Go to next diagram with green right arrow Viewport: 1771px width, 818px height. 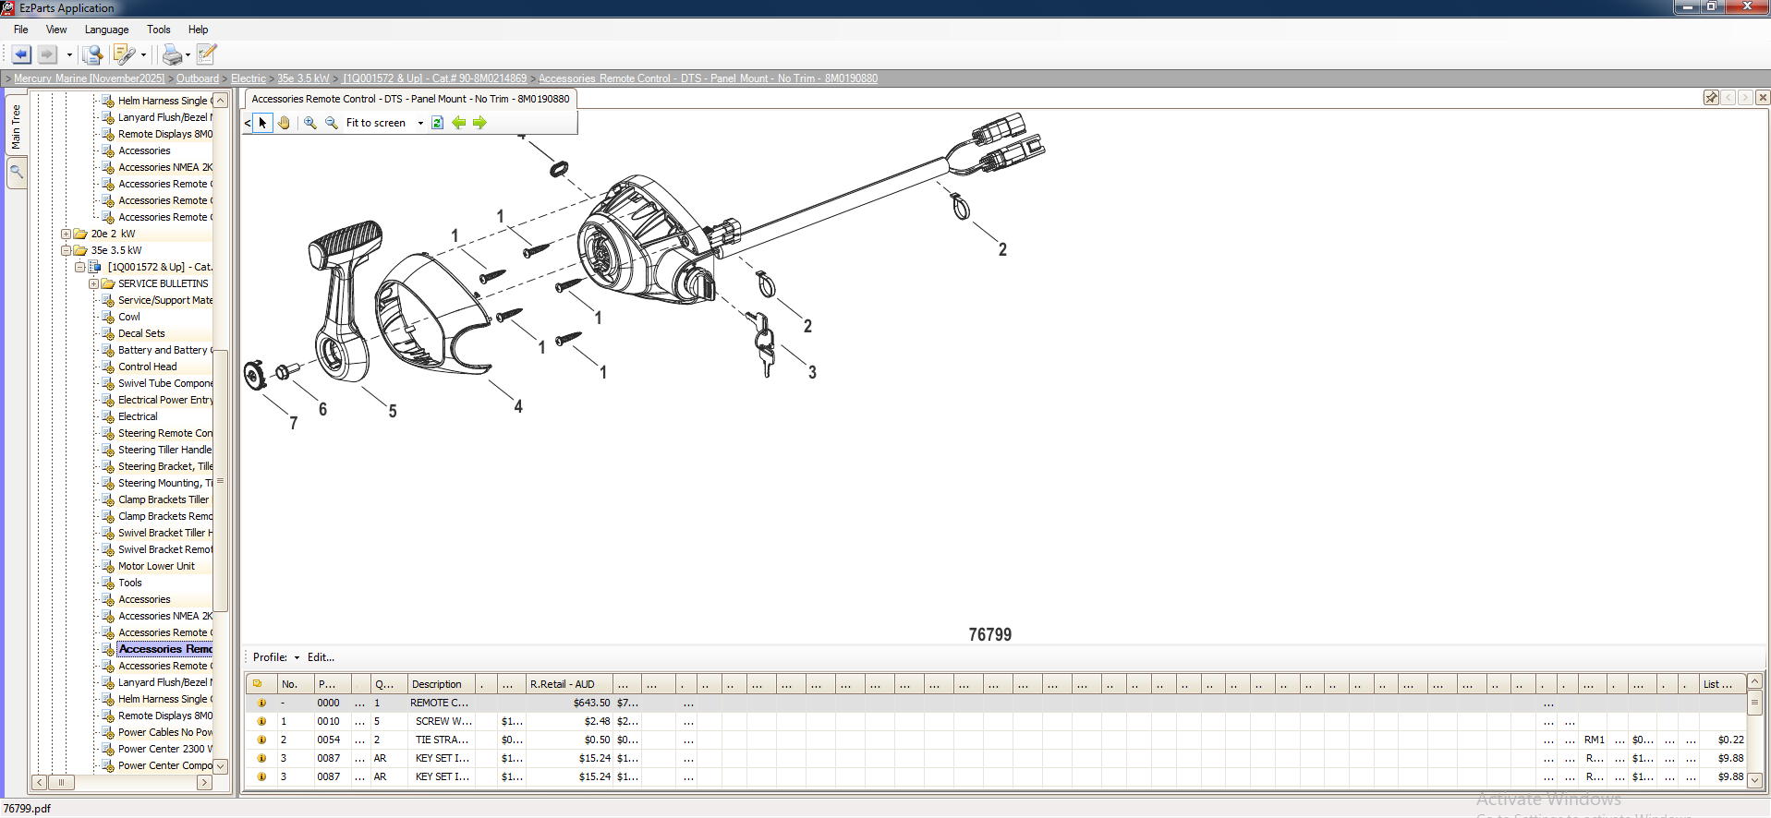479,123
